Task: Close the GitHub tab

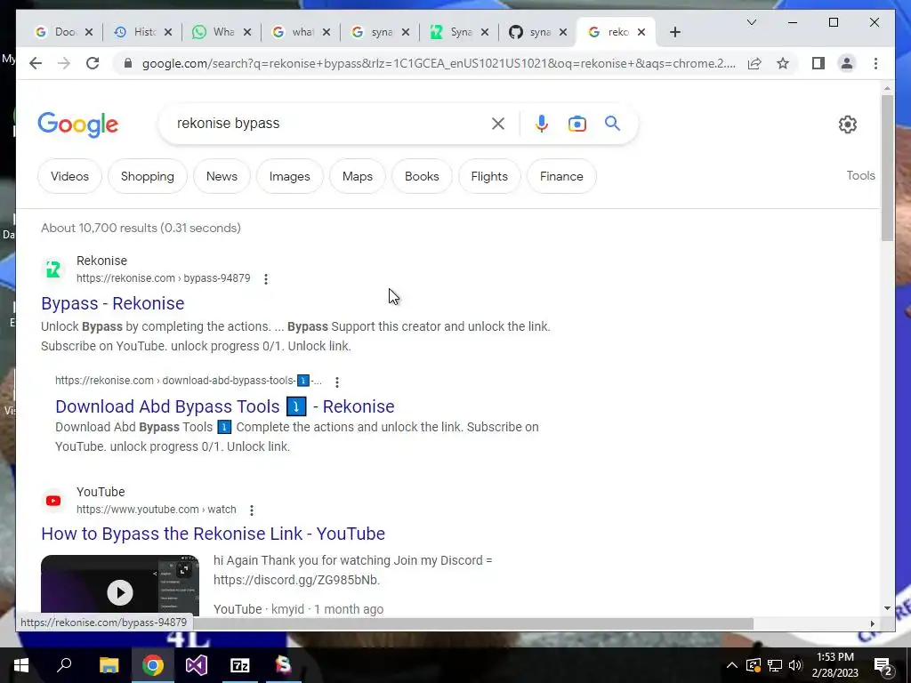Action: [x=563, y=32]
